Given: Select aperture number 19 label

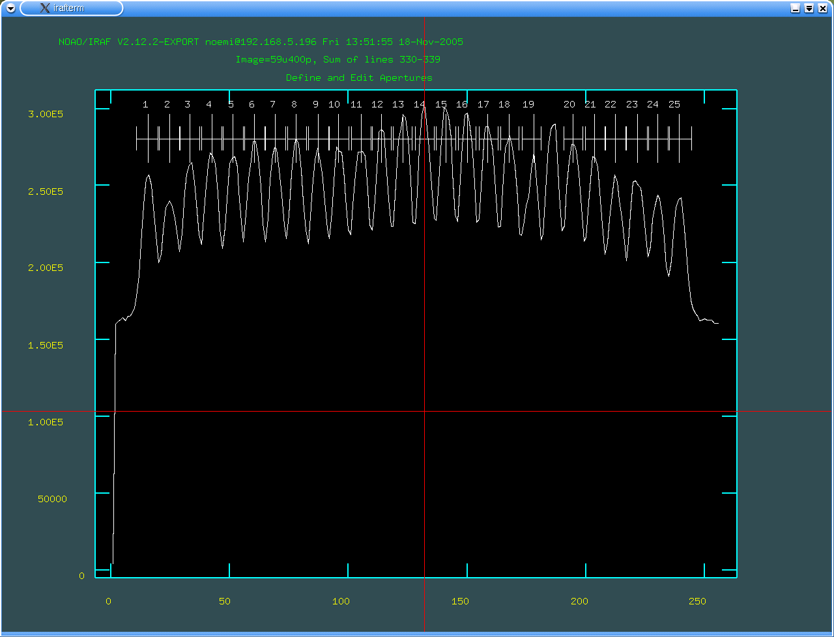Looking at the screenshot, I should 528,104.
